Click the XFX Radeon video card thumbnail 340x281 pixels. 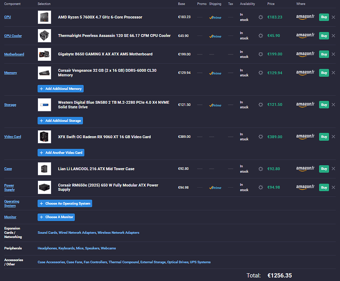tap(44, 137)
